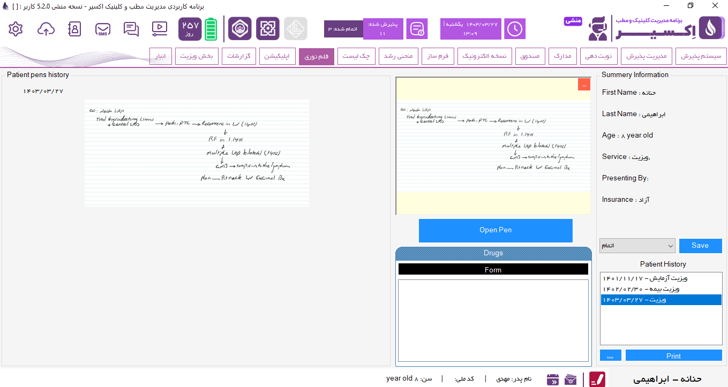Click the Print button
Viewport: 728px width, 387px height.
(673, 355)
